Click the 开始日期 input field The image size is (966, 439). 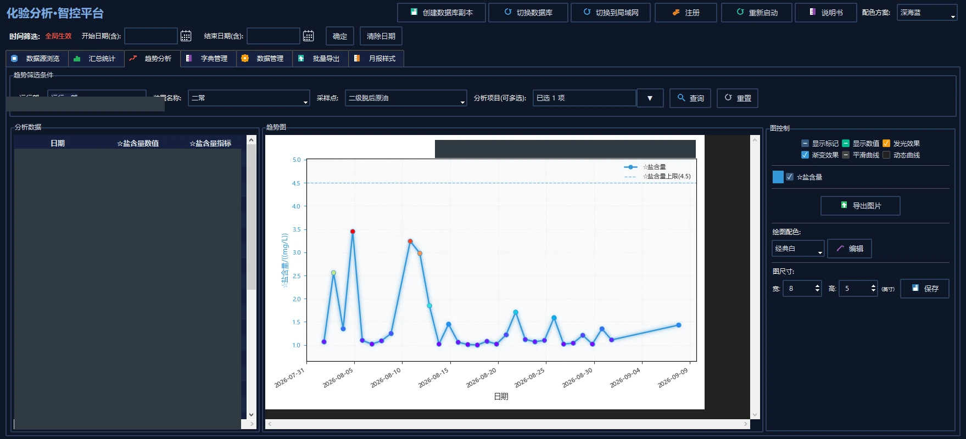pos(151,36)
